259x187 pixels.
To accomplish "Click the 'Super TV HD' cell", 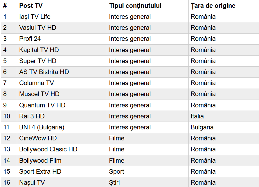I will point(38,61).
